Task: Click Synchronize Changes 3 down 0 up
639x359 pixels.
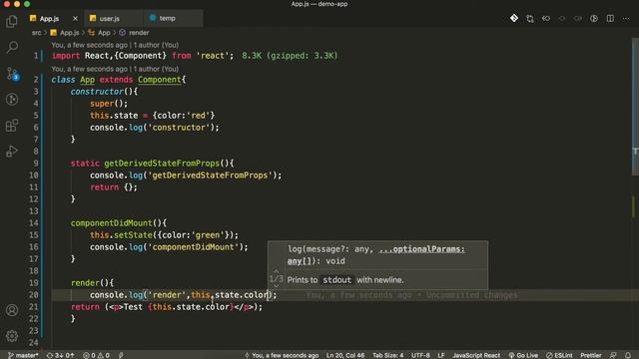Action: pos(60,355)
